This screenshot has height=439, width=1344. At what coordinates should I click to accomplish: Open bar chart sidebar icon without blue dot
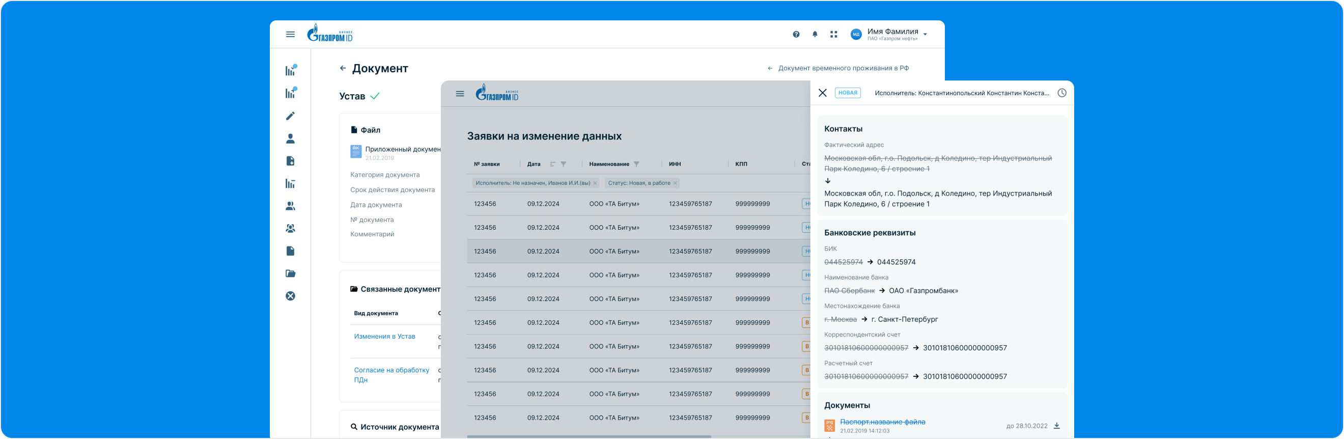click(x=291, y=183)
